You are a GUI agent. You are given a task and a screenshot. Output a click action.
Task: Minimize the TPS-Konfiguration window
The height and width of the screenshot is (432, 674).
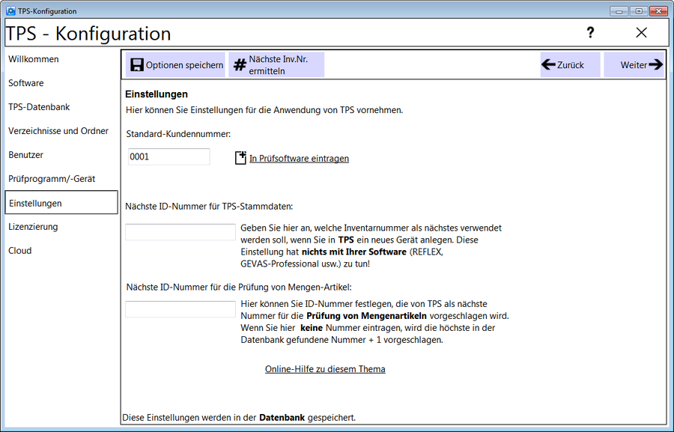[x=619, y=11]
